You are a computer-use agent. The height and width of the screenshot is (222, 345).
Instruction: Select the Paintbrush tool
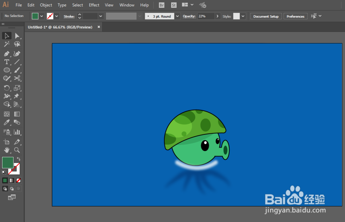pos(17,70)
